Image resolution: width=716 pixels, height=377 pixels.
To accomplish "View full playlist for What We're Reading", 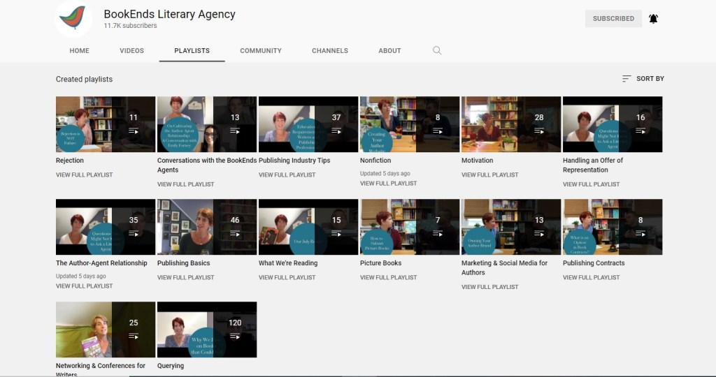I will click(x=287, y=277).
